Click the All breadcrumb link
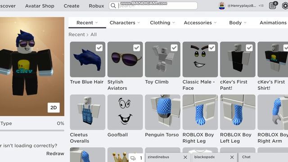Image resolution: width=288 pixels, height=162 pixels. 94,35
